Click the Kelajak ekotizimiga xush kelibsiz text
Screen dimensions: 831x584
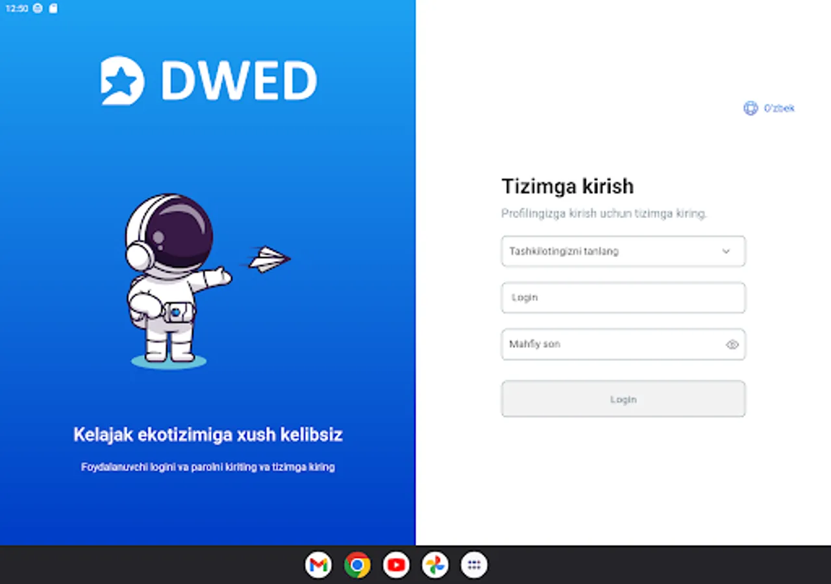208,435
